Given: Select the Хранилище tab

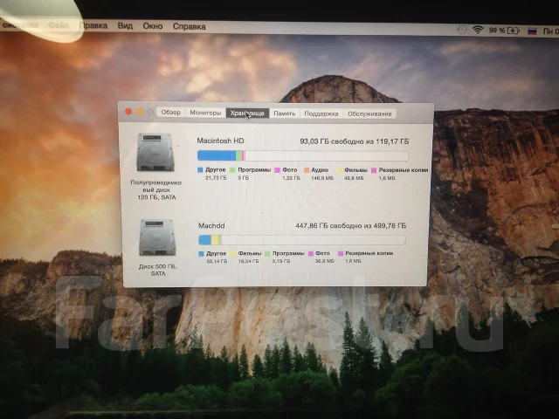Looking at the screenshot, I should pos(247,113).
